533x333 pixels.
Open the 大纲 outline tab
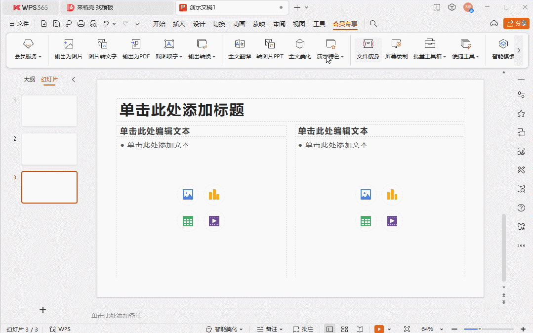[x=30, y=79]
